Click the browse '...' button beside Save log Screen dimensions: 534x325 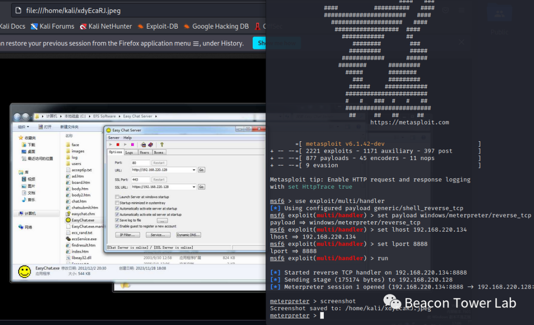point(162,220)
